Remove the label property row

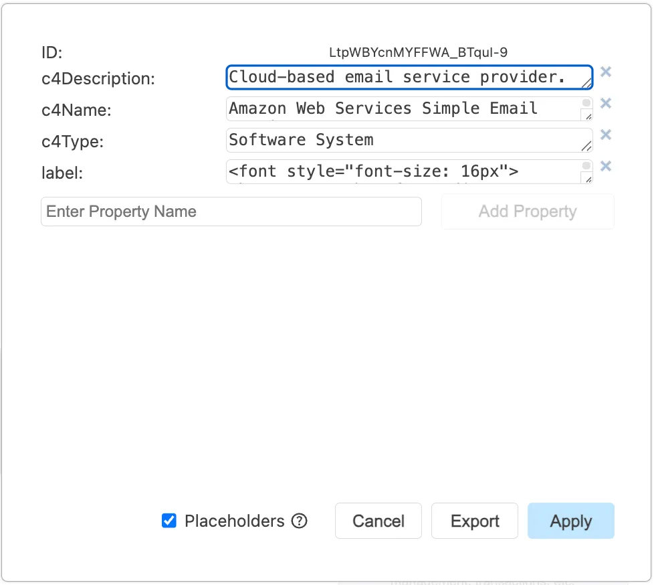[x=605, y=166]
